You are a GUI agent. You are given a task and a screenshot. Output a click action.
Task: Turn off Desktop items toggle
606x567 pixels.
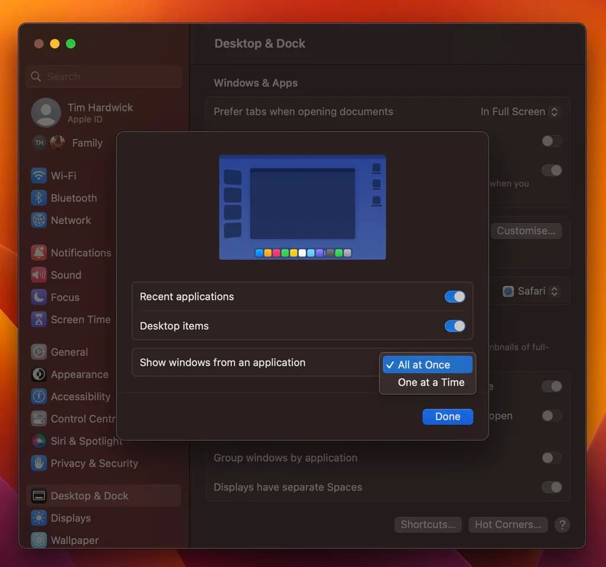pos(454,326)
